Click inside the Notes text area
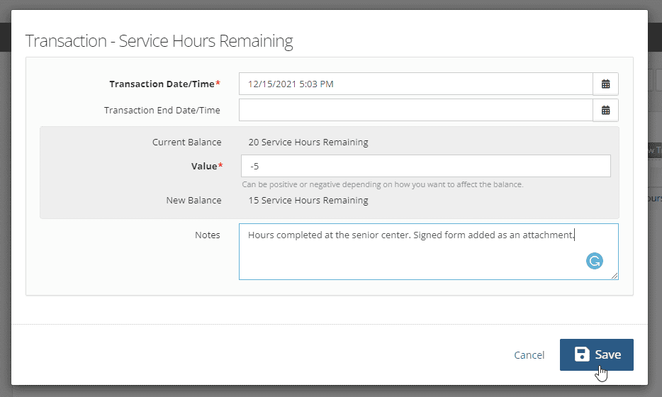The image size is (662, 397). point(411,255)
